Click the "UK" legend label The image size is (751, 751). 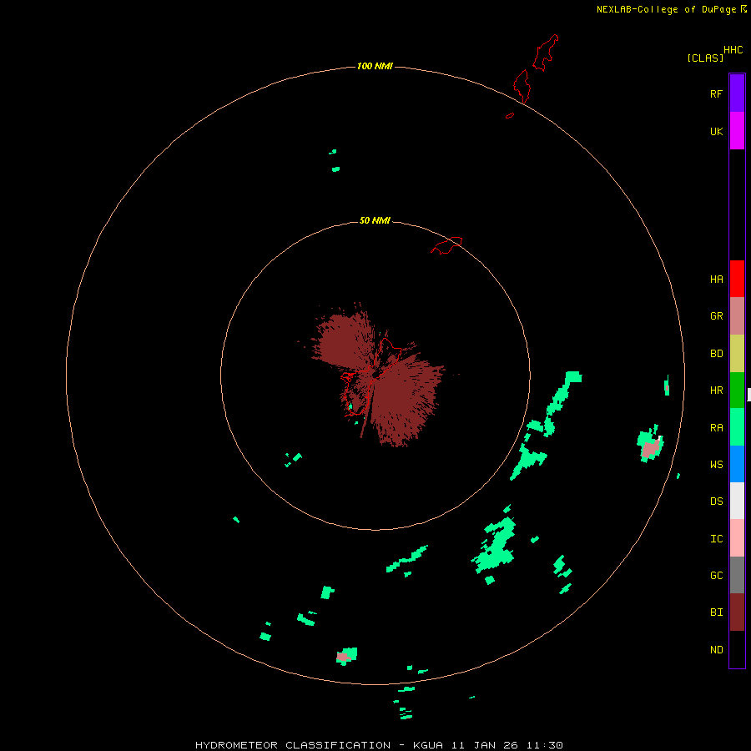click(x=717, y=131)
